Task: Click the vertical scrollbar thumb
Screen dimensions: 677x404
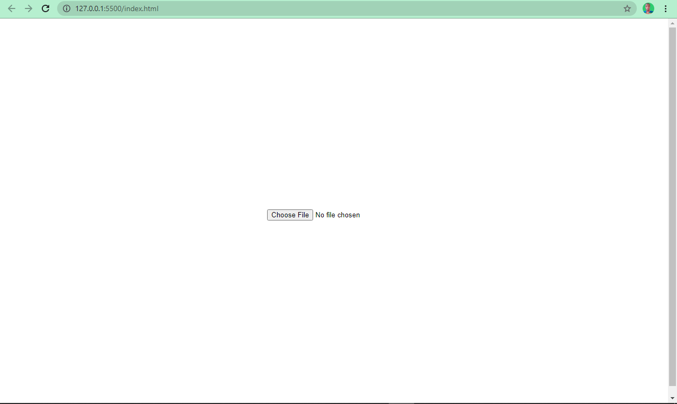Action: (x=672, y=206)
